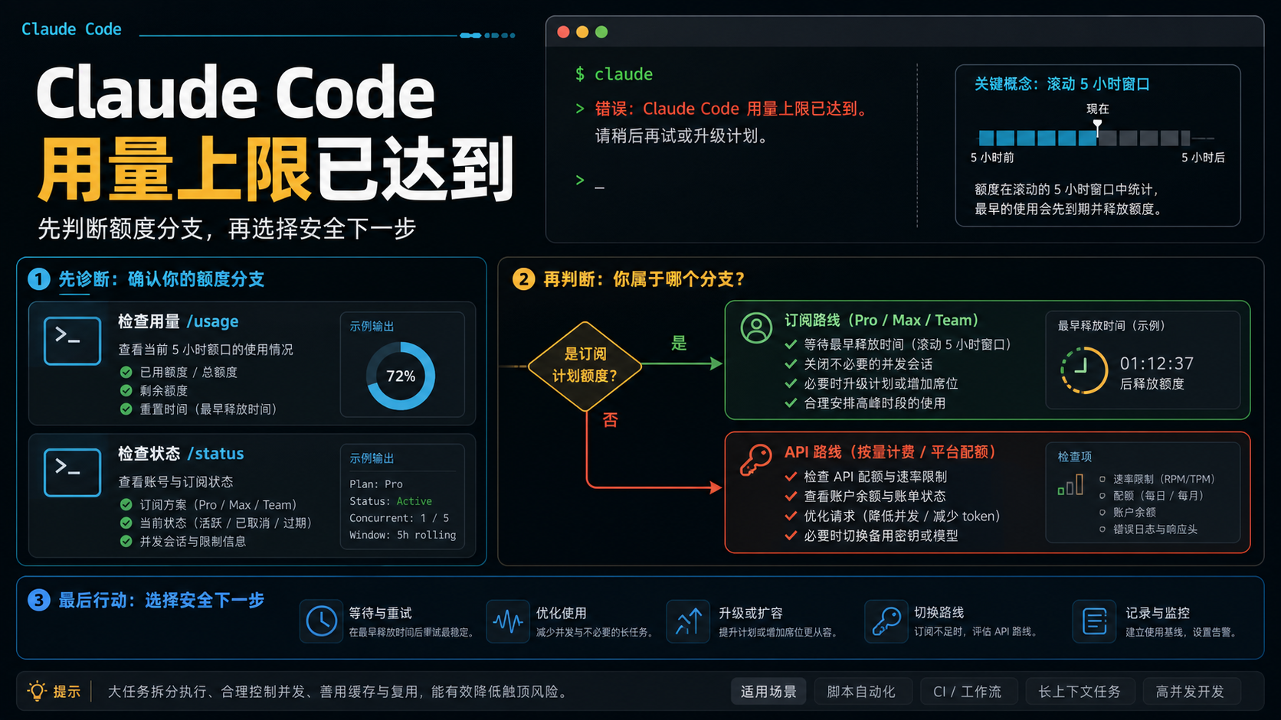The width and height of the screenshot is (1281, 720).
Task: Click the 配额 (每日 / 每月) bullet item
Action: (x=1152, y=496)
